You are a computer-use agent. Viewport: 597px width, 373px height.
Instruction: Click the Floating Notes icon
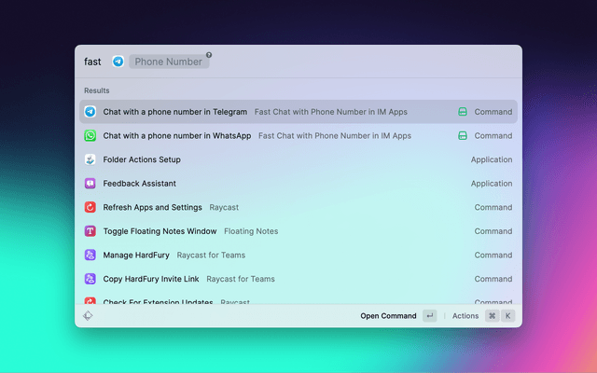pyautogui.click(x=90, y=231)
